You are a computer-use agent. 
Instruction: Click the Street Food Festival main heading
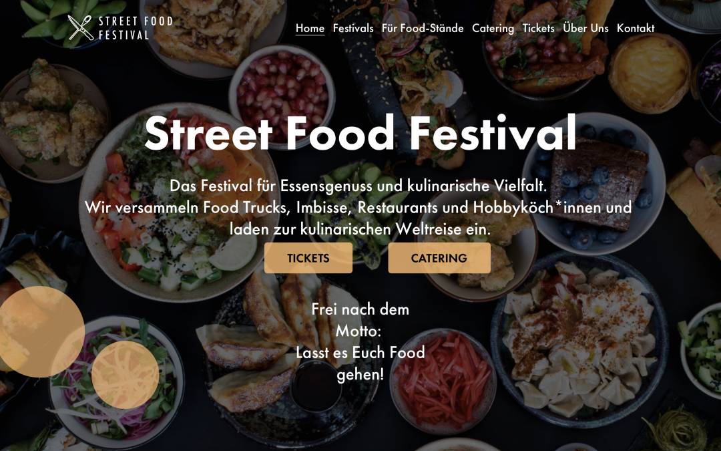pos(360,133)
